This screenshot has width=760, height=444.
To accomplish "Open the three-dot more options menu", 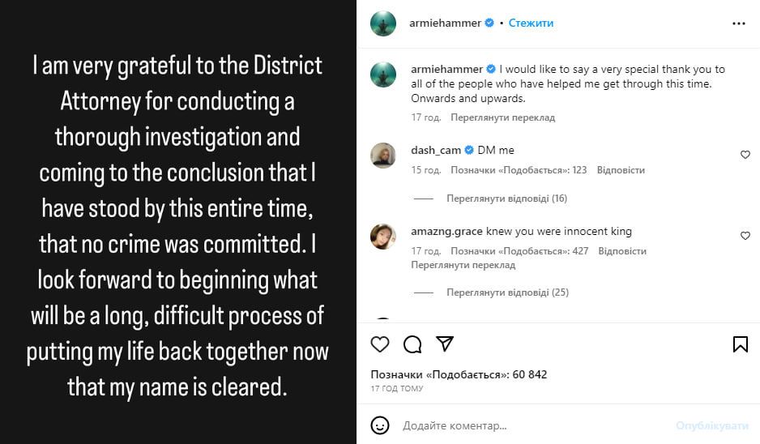I will (x=738, y=24).
